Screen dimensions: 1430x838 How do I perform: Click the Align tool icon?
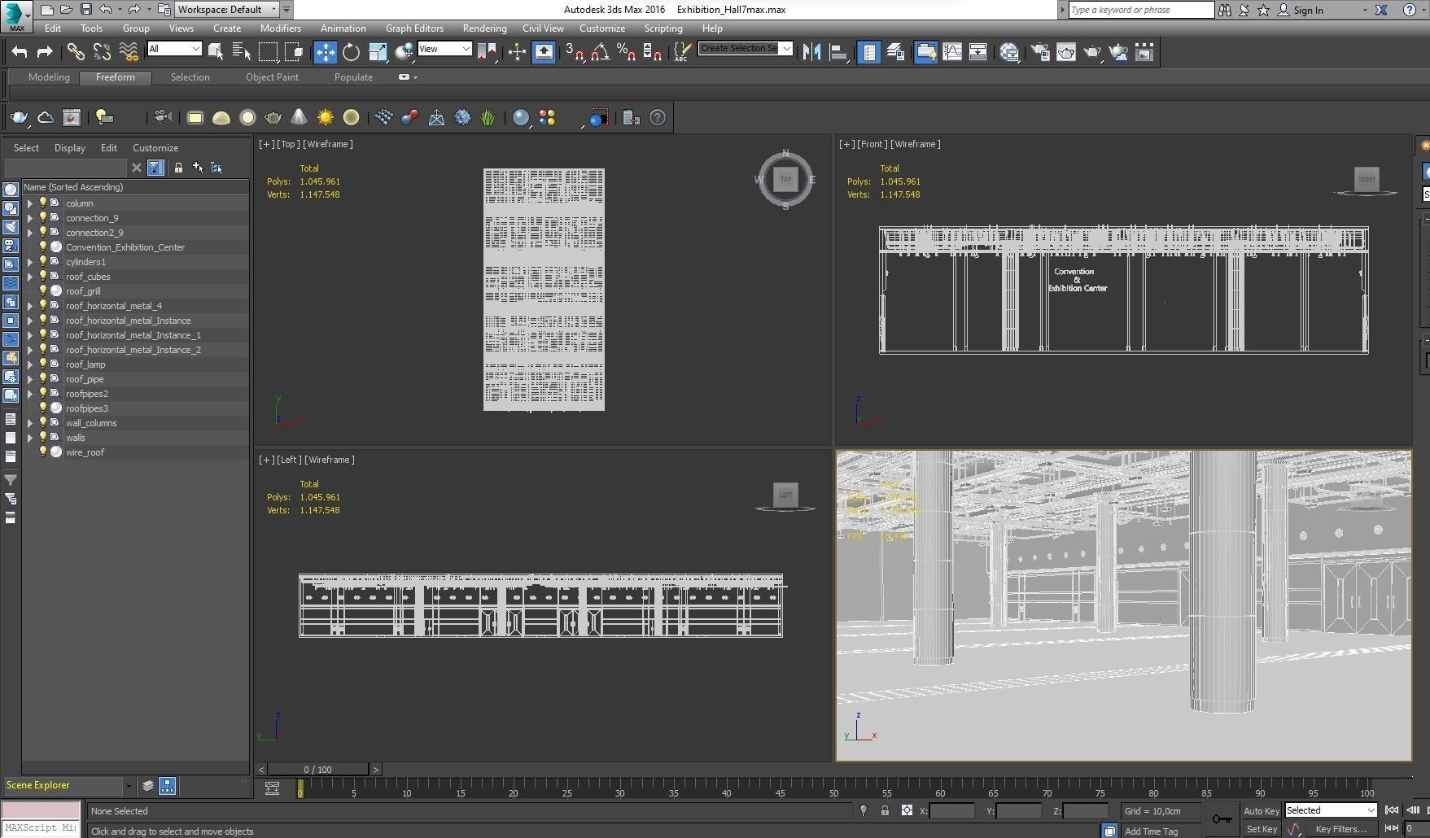click(838, 52)
